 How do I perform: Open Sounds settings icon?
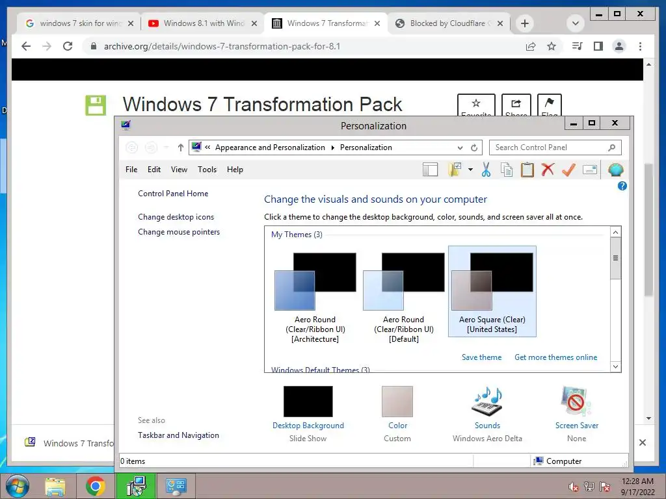pos(487,402)
